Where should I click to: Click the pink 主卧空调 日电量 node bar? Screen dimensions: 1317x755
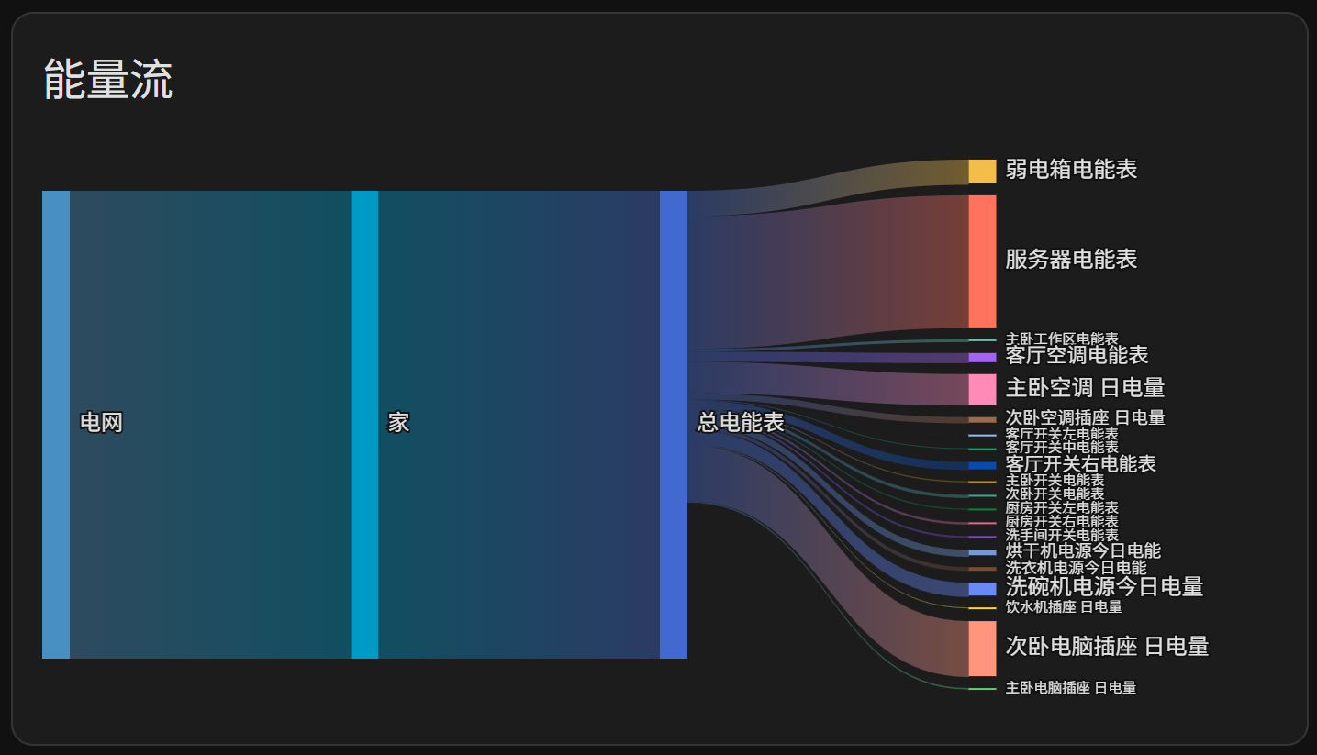pos(980,388)
